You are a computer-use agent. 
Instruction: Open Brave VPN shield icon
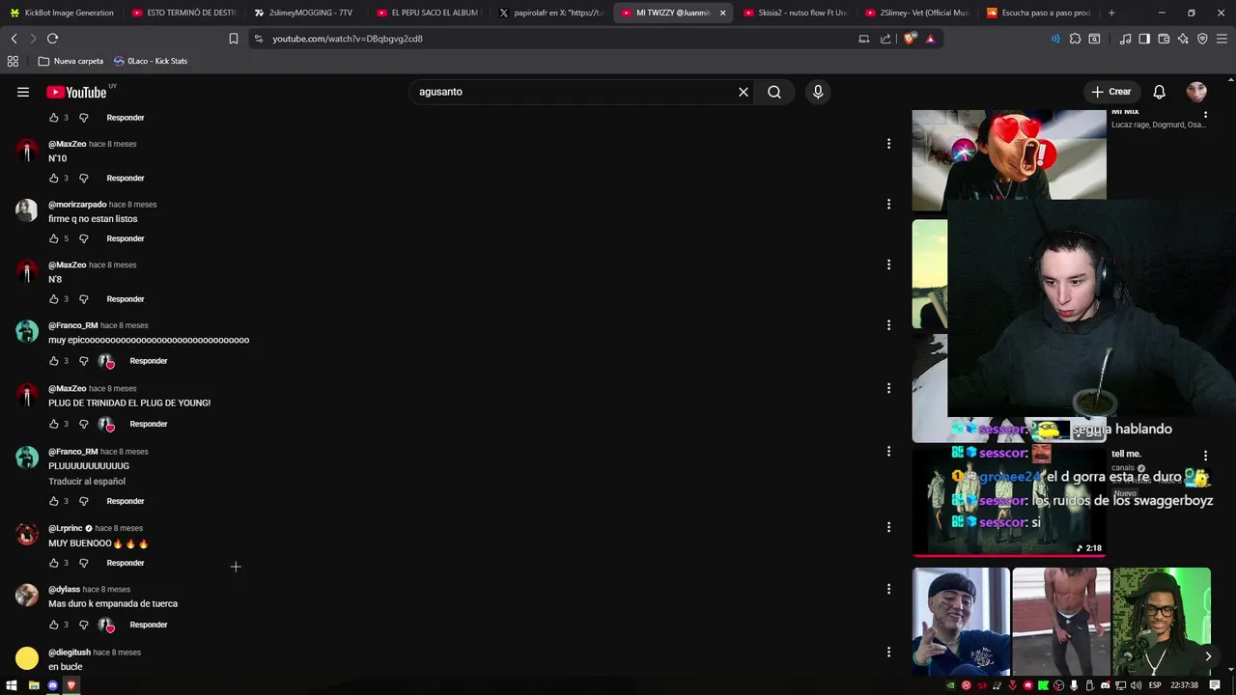[x=1202, y=39]
